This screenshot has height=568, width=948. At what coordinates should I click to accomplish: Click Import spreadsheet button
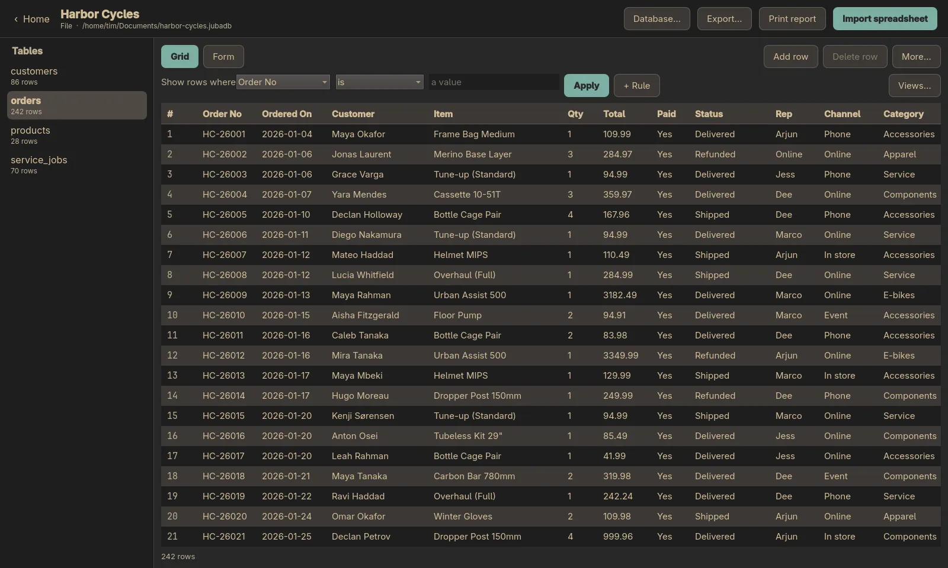coord(885,19)
